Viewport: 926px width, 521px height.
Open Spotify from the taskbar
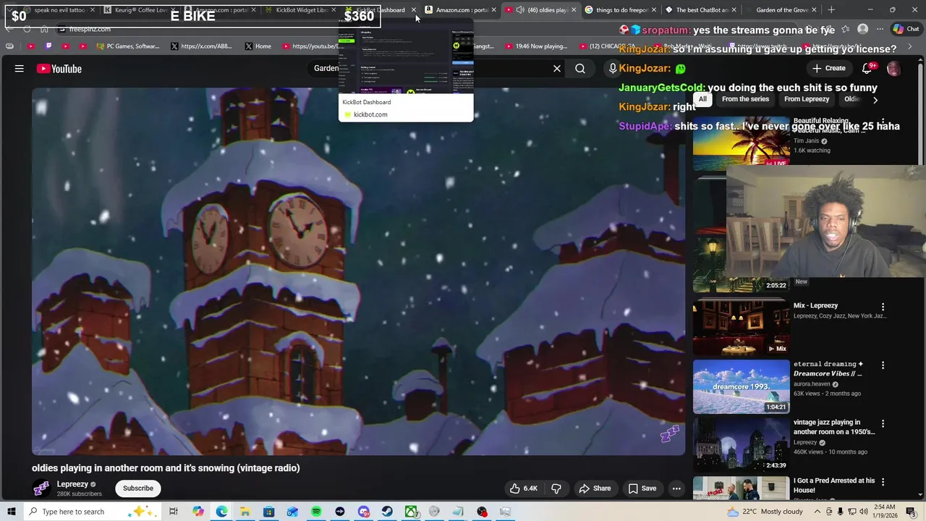pyautogui.click(x=316, y=512)
